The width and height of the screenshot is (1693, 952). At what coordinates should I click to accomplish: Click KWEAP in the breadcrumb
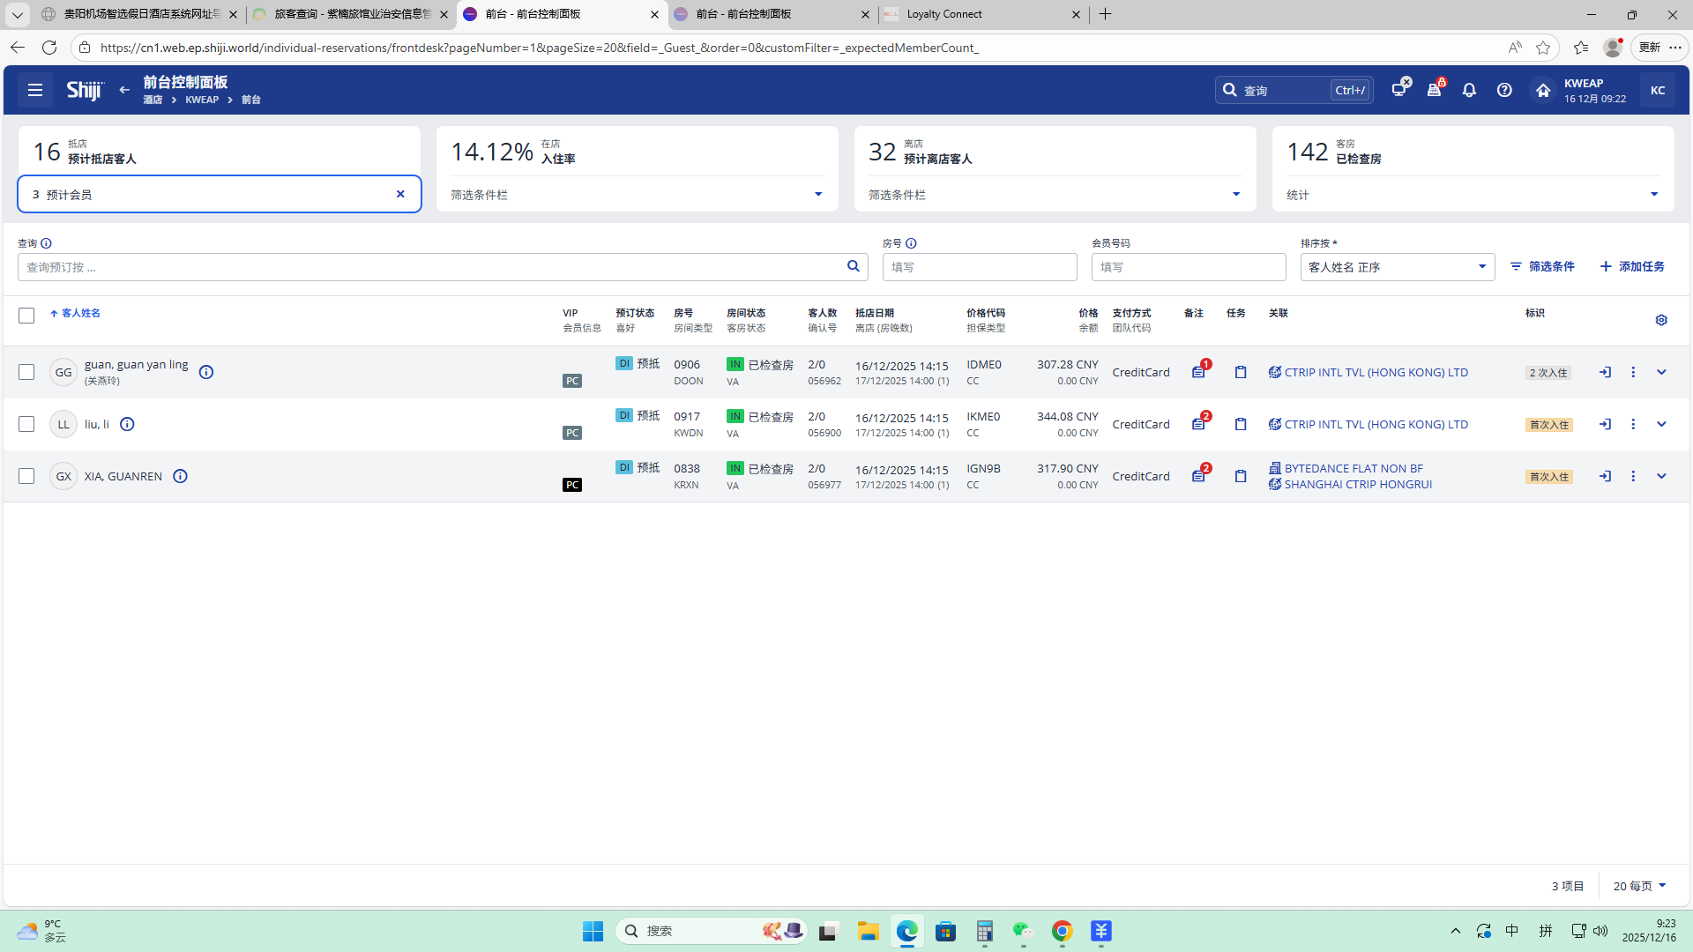(202, 100)
